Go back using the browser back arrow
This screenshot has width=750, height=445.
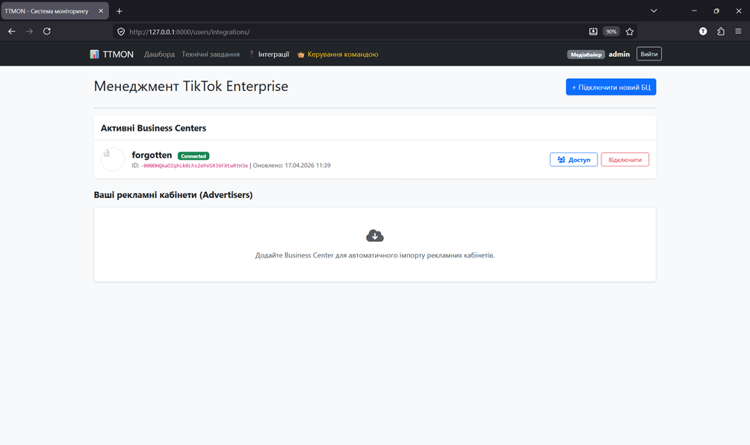[12, 31]
